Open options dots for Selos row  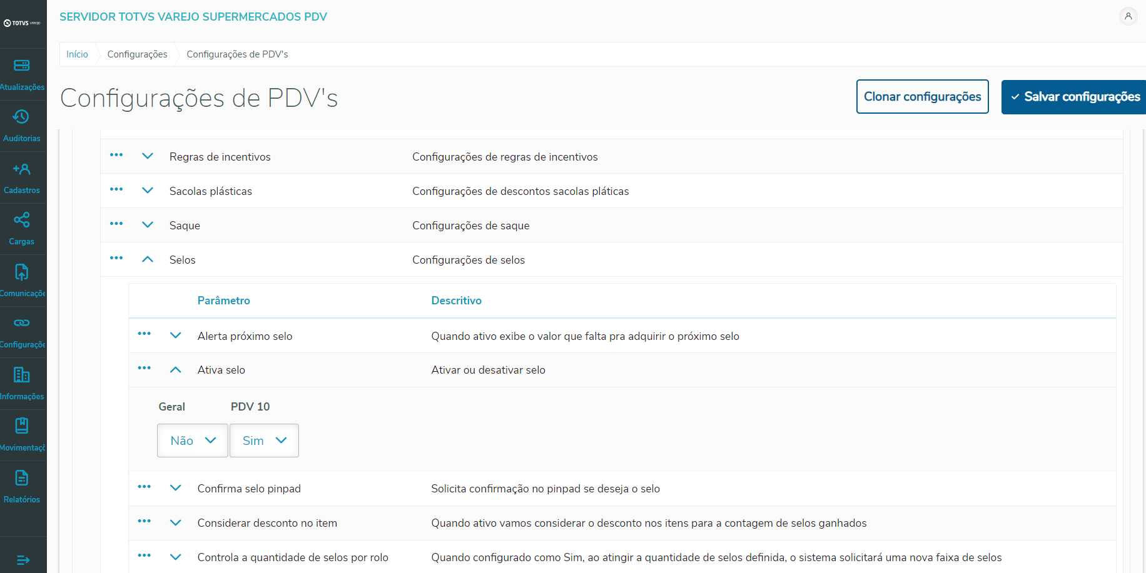[116, 258]
